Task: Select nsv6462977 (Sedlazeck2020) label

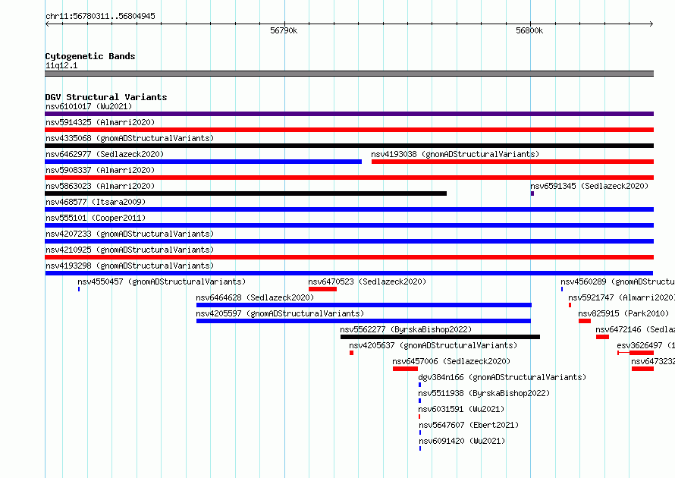Action: pos(105,154)
